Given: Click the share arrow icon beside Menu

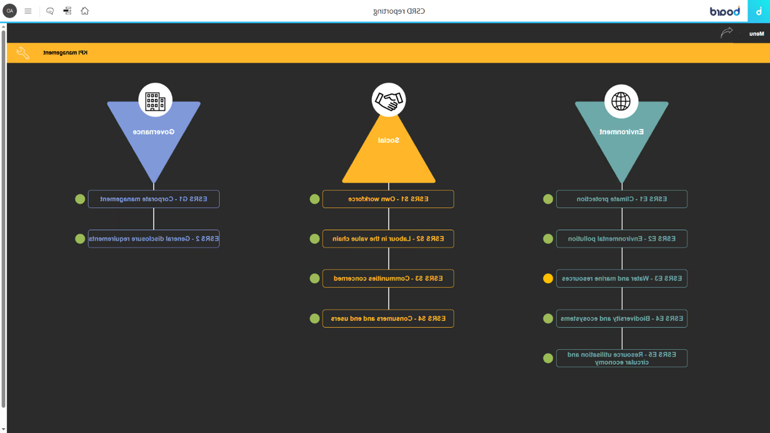Looking at the screenshot, I should click(x=727, y=33).
